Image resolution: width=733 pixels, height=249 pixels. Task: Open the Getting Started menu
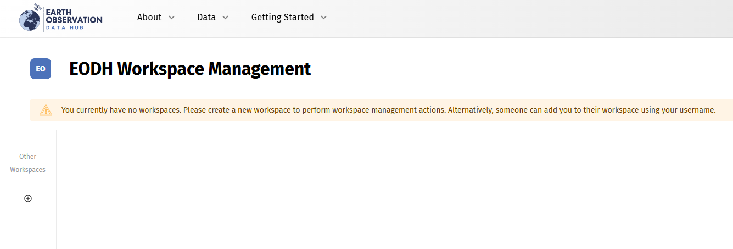(x=282, y=17)
